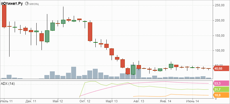This screenshot has height=104, width=230.
Task: Select the pink ADX value tag 53,3
Action: [x=221, y=83]
